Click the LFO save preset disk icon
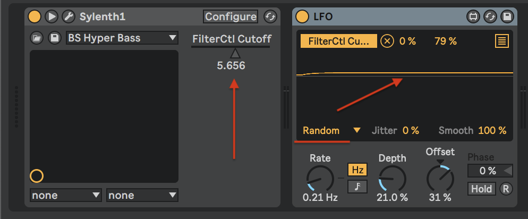528x219 pixels. pyautogui.click(x=507, y=16)
